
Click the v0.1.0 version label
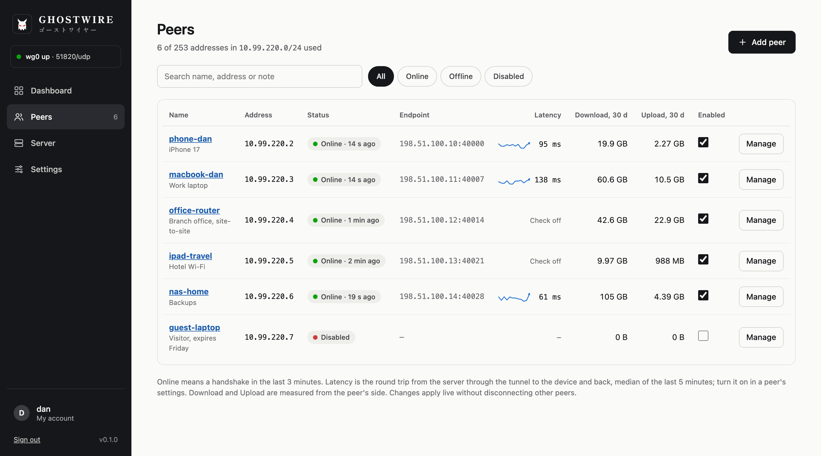point(108,440)
